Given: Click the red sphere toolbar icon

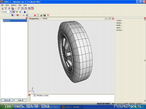Looking at the screenshot, I should (x=35, y=15).
